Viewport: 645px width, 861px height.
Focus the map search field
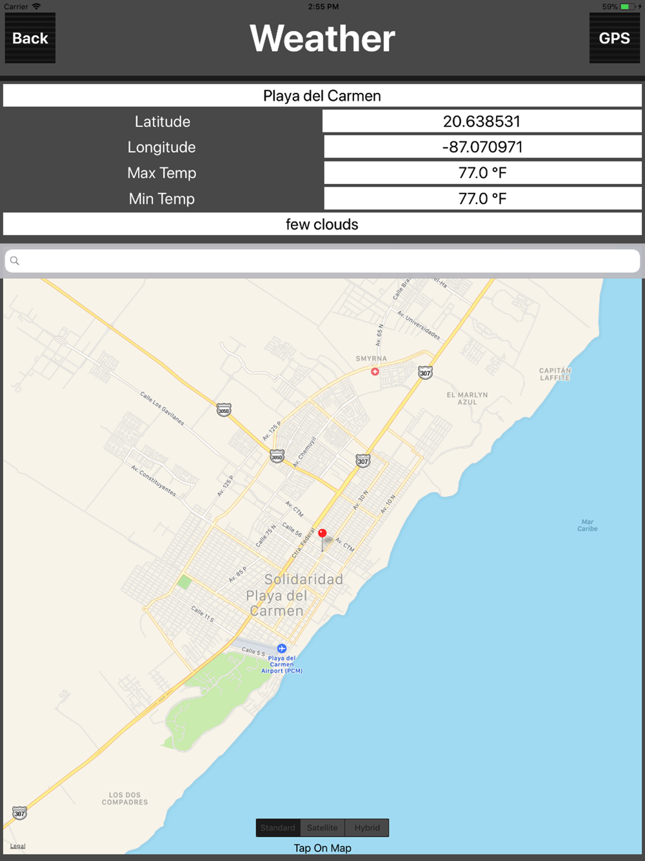tap(322, 261)
